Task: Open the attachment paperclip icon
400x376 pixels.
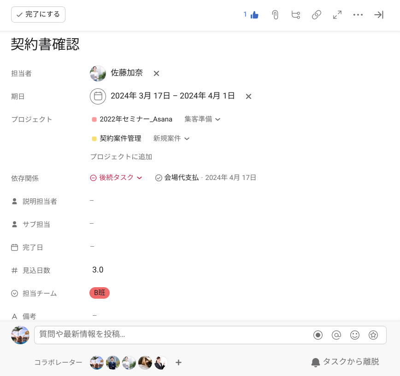Action: click(x=275, y=15)
